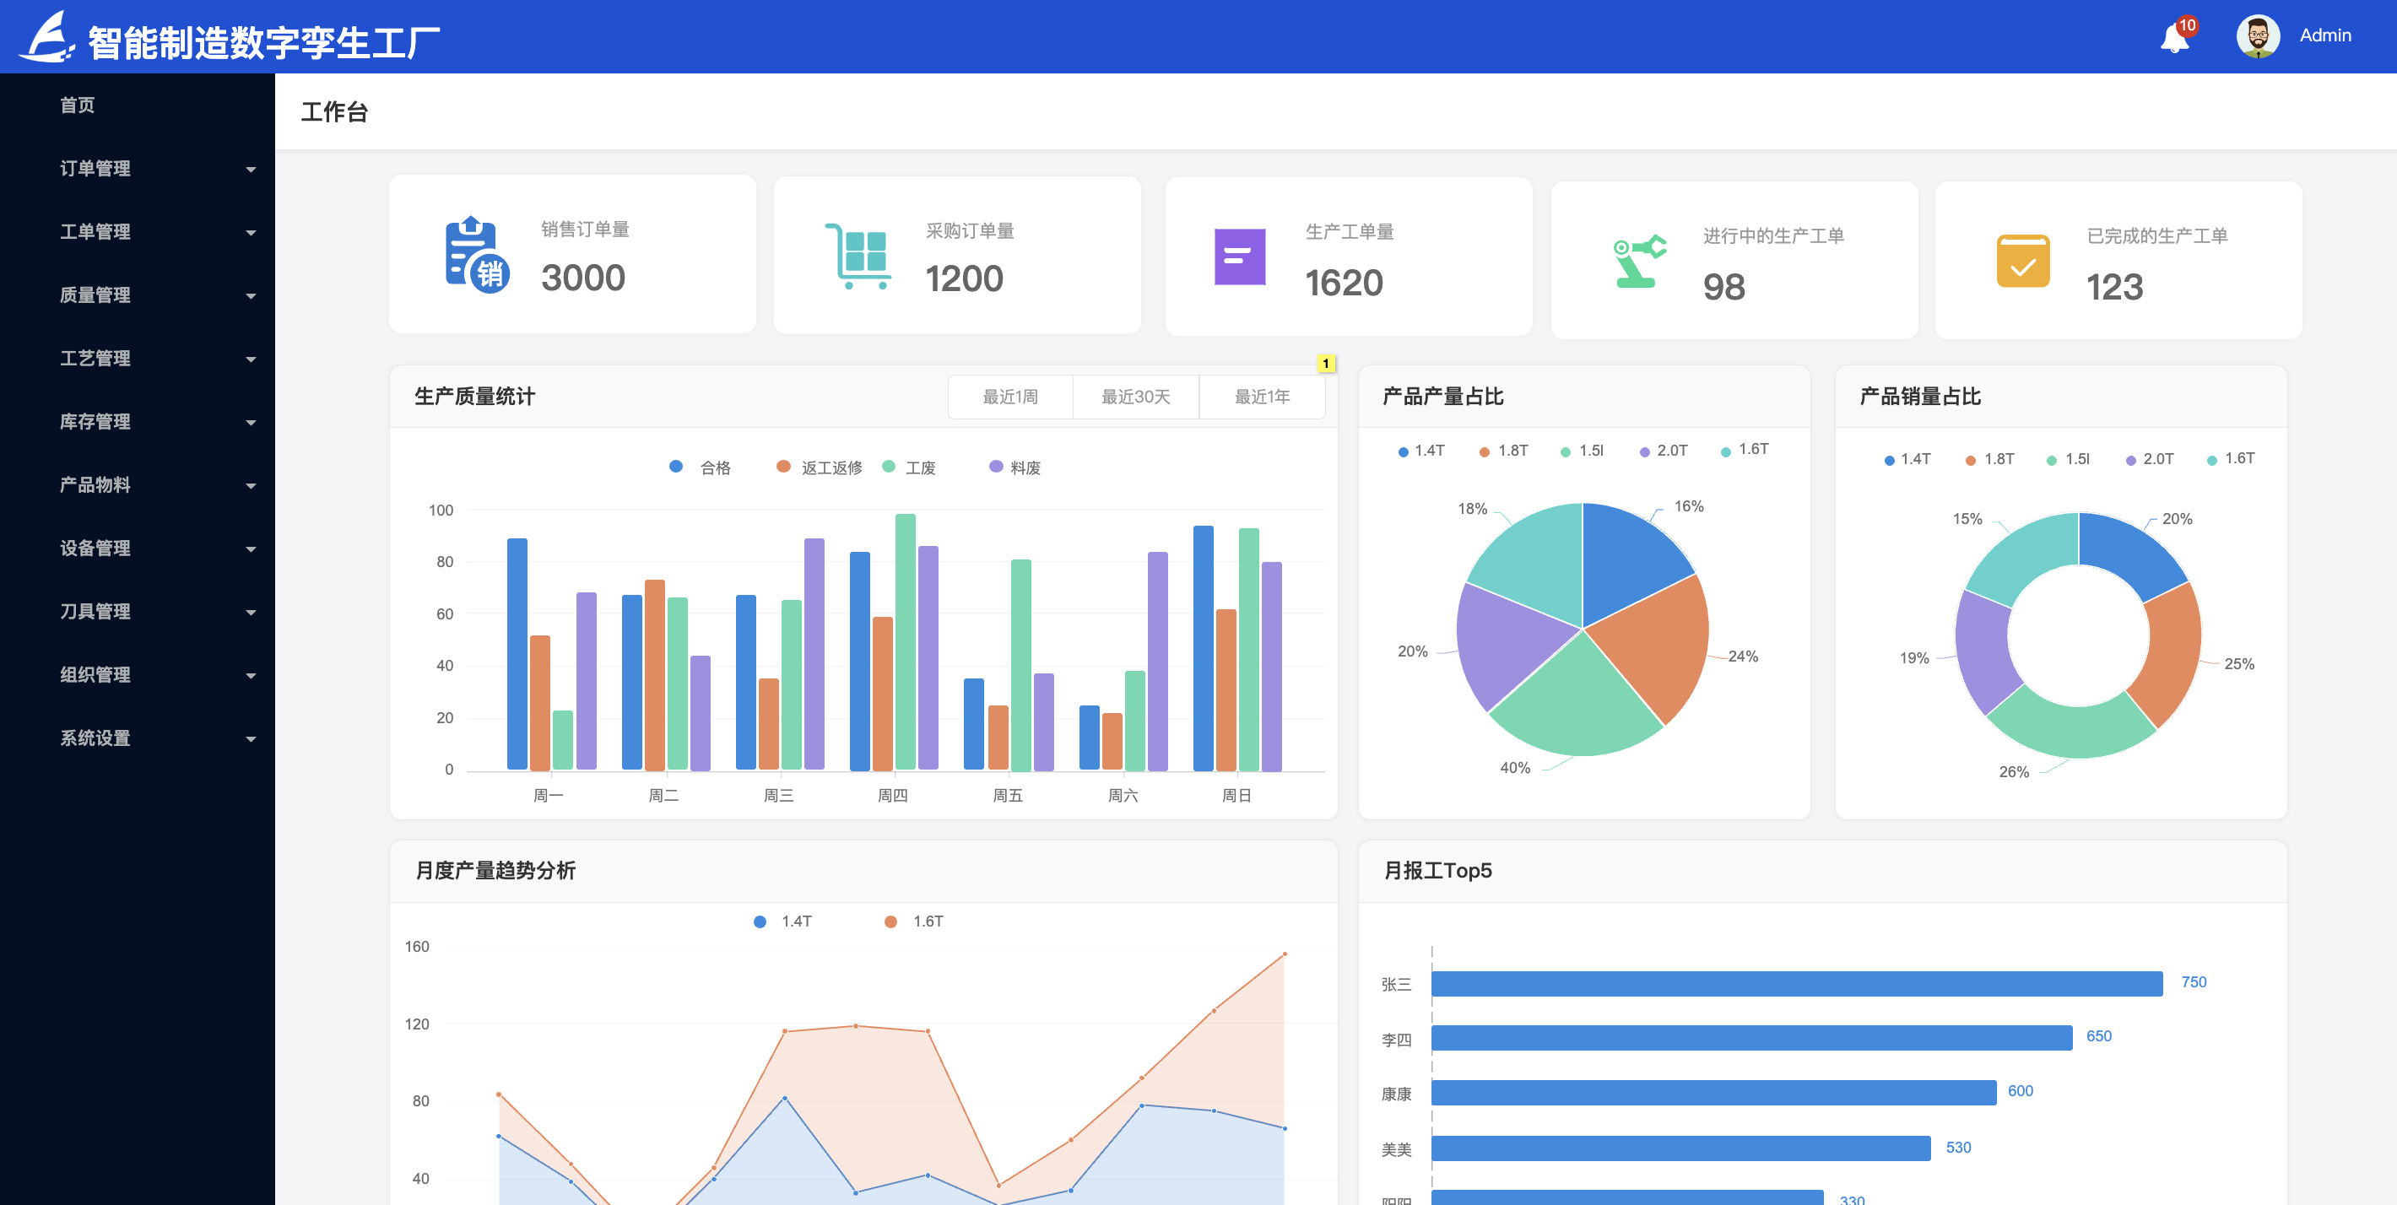Expand the 订单管理 menu arrow
2397x1205 pixels.
pos(251,170)
